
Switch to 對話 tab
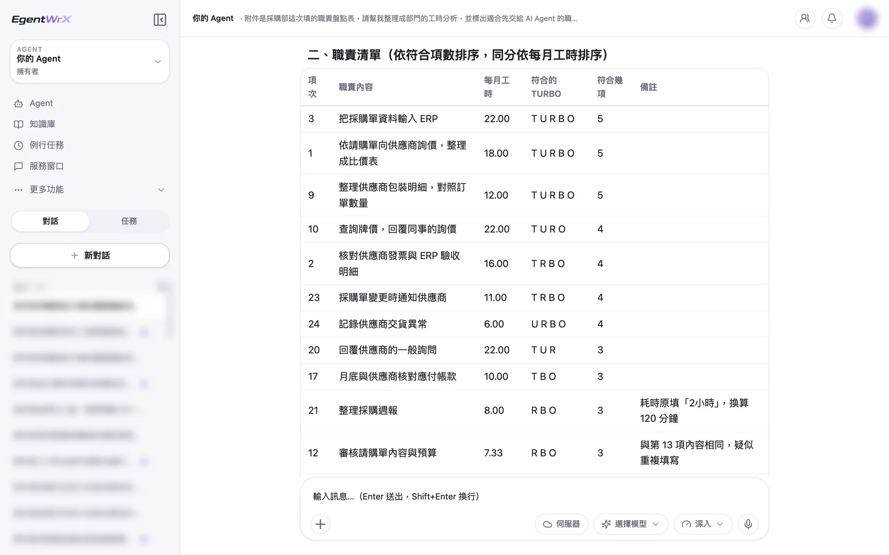tap(50, 221)
